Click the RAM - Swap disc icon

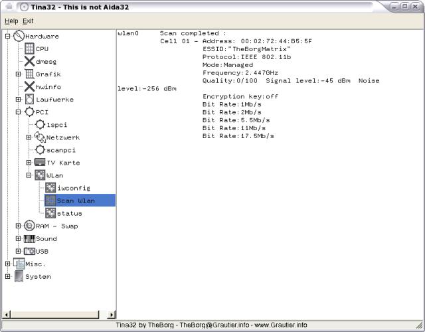pos(29,226)
